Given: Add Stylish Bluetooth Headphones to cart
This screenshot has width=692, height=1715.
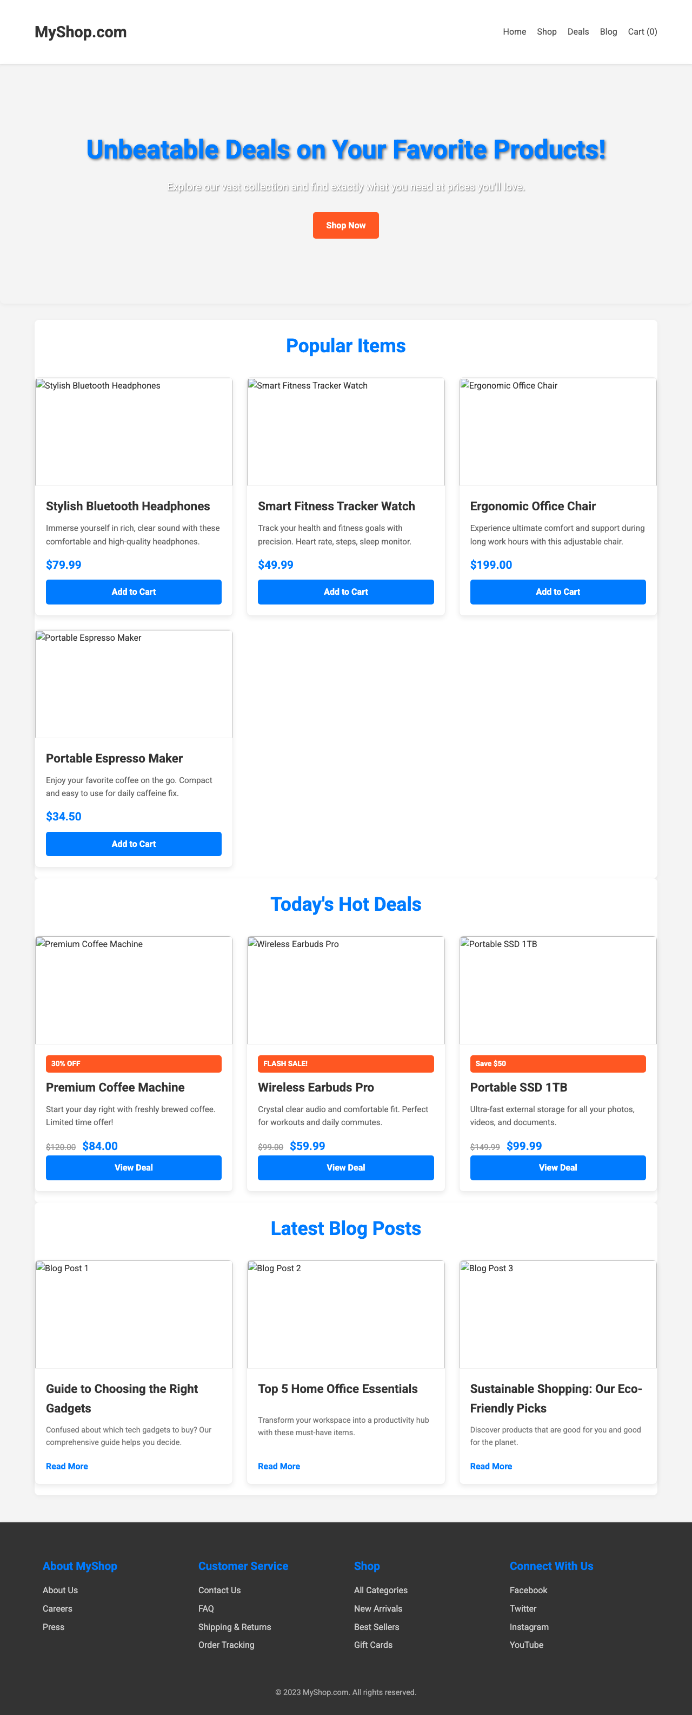Looking at the screenshot, I should 133,591.
